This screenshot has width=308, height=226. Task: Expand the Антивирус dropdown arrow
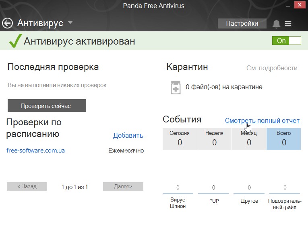70,22
